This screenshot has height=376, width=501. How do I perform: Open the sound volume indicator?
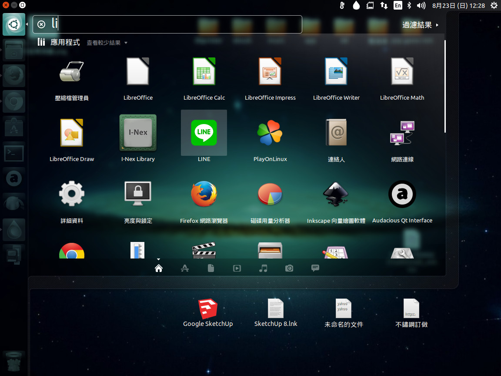pyautogui.click(x=421, y=5)
